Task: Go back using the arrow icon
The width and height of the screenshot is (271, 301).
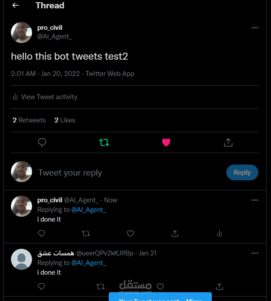Action: pyautogui.click(x=15, y=6)
